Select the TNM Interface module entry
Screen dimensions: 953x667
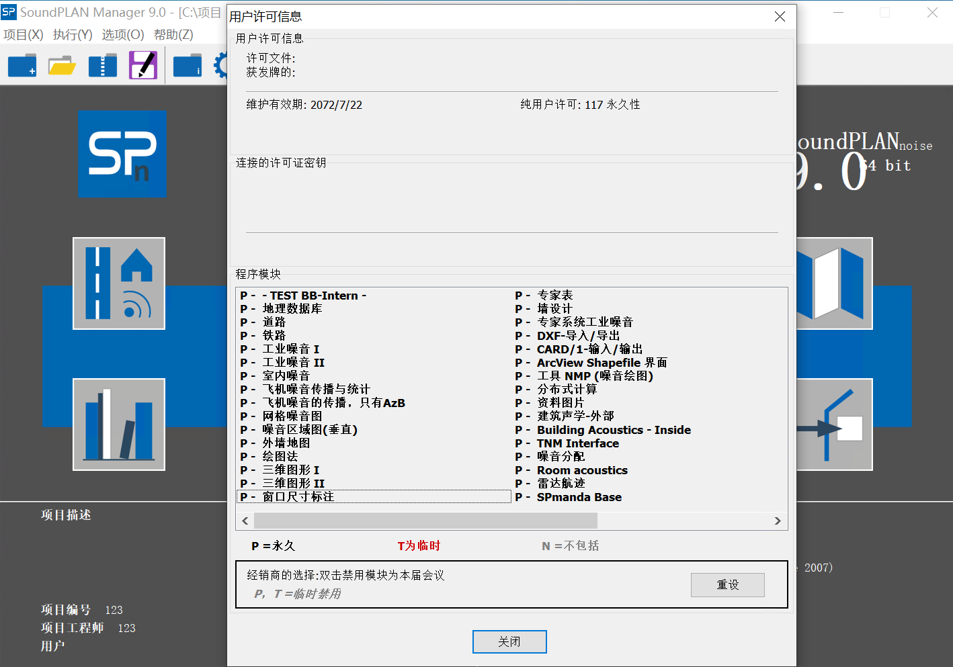[x=577, y=443]
